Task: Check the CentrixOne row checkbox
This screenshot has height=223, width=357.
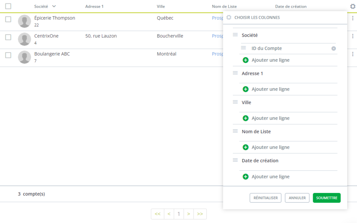Action: [8, 37]
